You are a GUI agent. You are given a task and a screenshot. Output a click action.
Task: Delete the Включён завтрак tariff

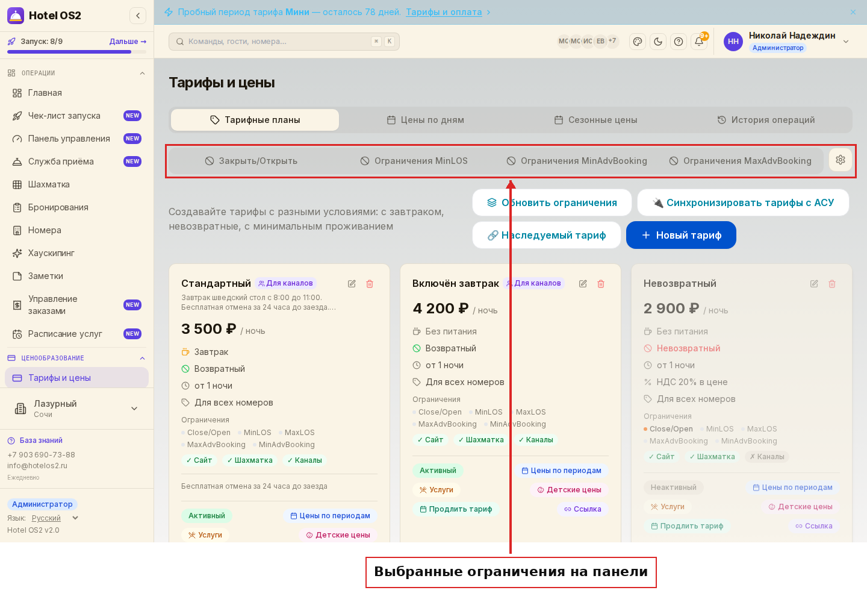[601, 284]
